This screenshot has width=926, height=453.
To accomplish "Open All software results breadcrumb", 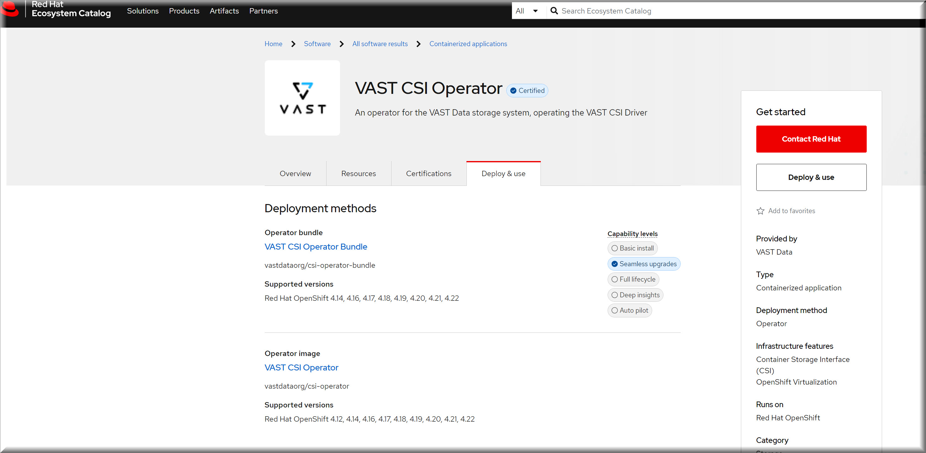I will [x=380, y=44].
